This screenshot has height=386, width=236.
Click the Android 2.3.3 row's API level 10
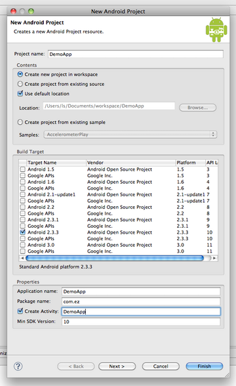coord(210,232)
